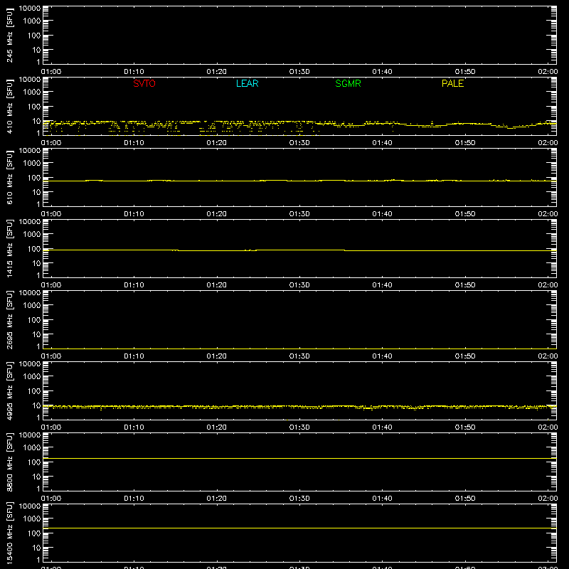
Task: Click the 01:30 label under the 245 MHz plot
Action: [299, 72]
